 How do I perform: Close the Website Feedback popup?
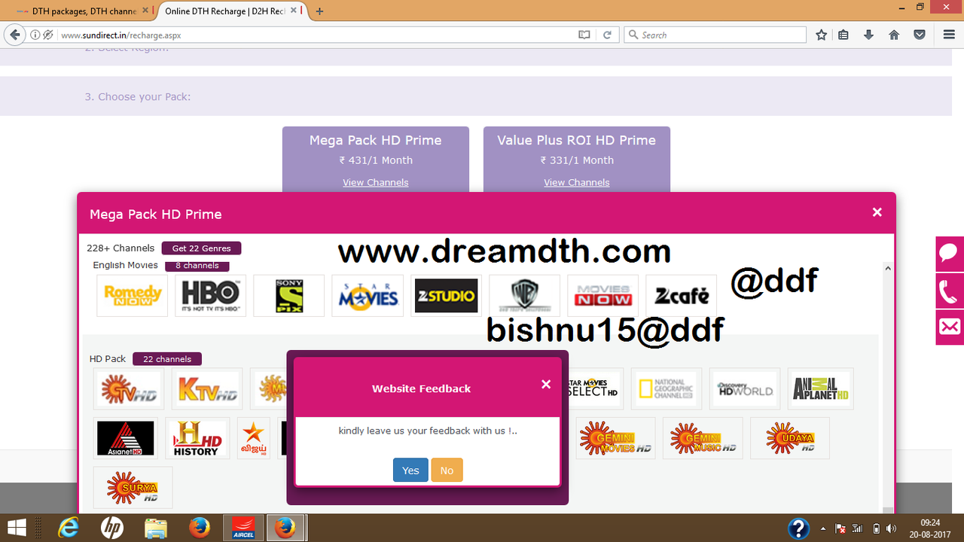click(546, 384)
